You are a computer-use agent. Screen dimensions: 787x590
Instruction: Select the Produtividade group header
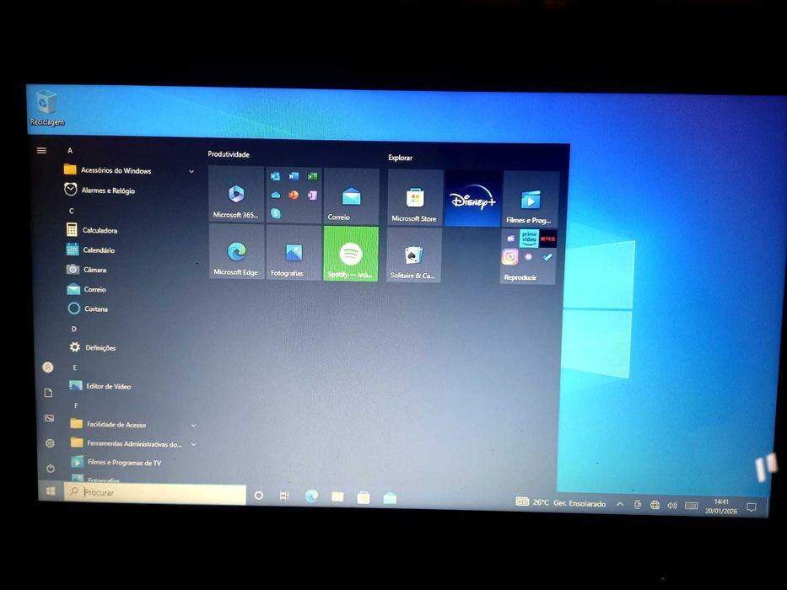pyautogui.click(x=229, y=154)
